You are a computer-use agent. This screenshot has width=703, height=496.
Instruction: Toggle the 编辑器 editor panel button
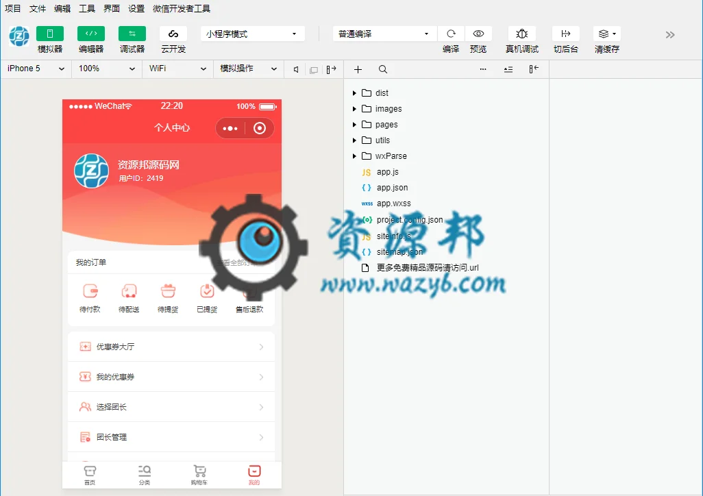[91, 34]
